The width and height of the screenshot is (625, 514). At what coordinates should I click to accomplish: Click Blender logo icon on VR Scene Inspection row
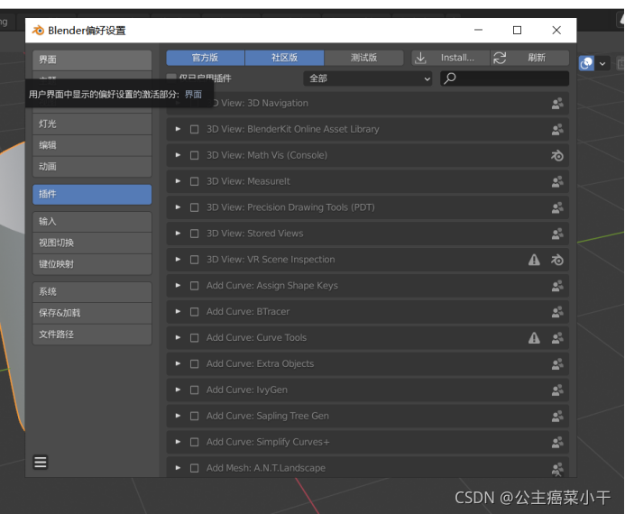pos(557,260)
